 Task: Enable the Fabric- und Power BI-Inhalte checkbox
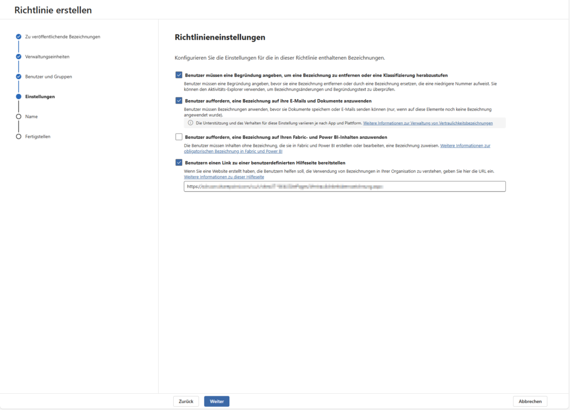pos(179,136)
